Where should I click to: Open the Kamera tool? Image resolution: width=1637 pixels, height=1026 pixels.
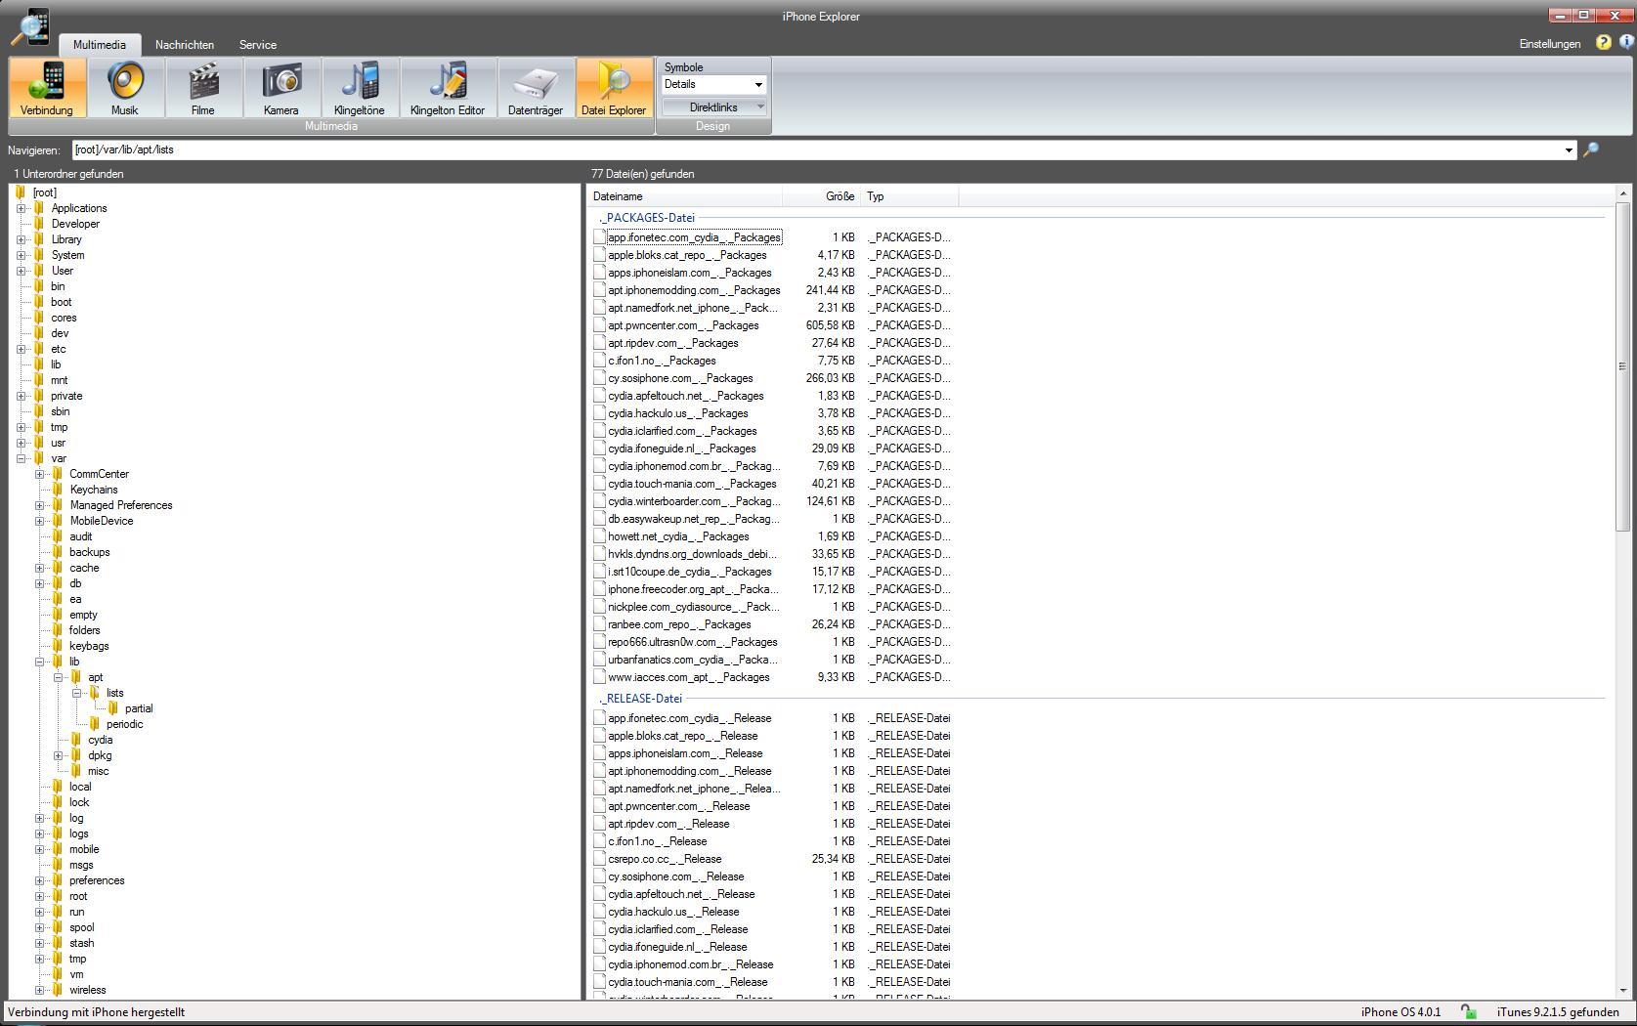(281, 88)
